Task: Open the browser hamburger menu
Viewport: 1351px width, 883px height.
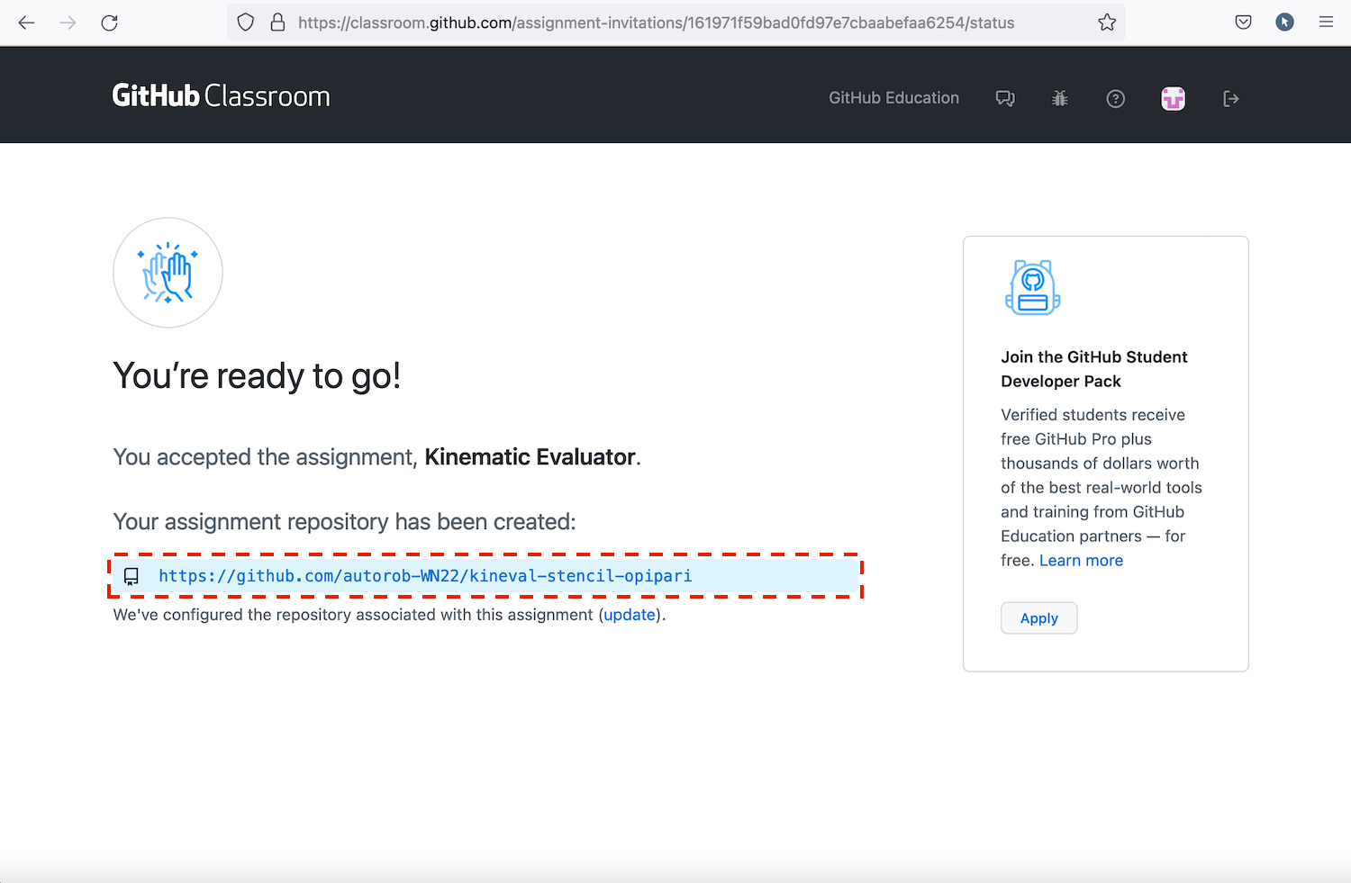Action: pyautogui.click(x=1326, y=23)
